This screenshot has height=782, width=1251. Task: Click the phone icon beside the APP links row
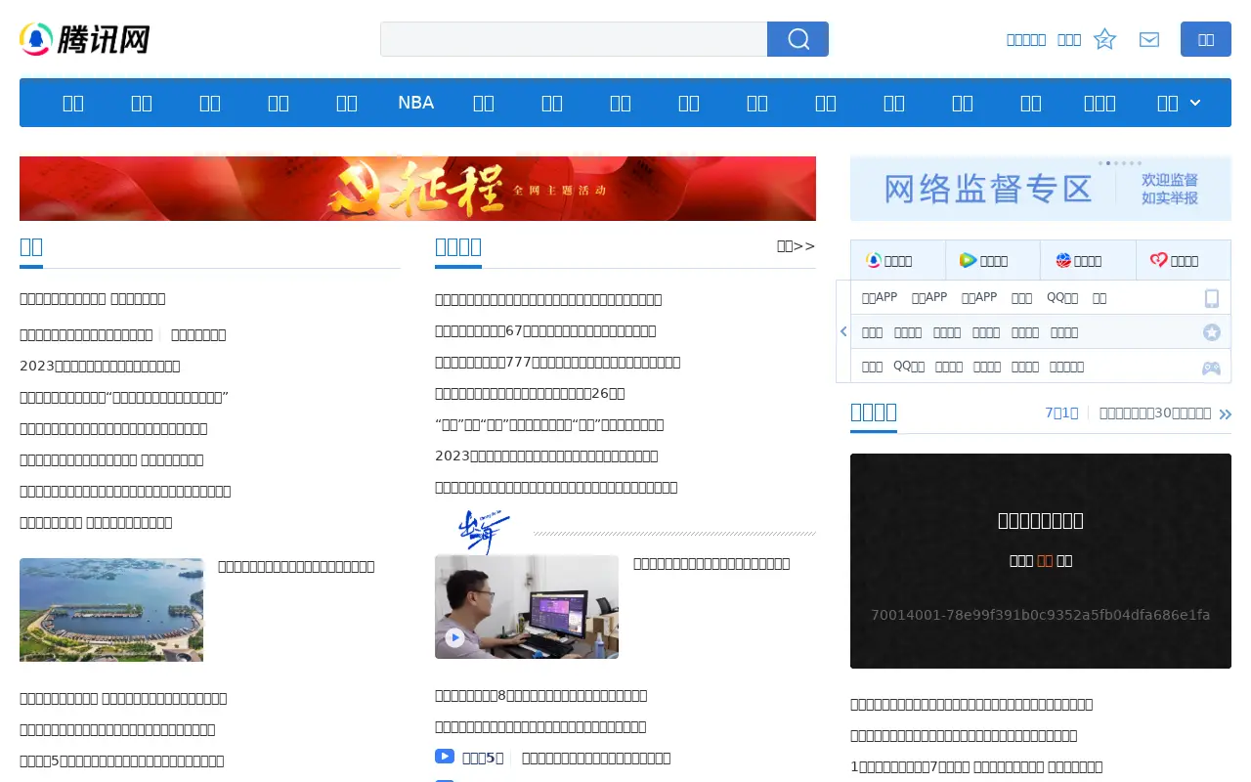(x=1212, y=298)
